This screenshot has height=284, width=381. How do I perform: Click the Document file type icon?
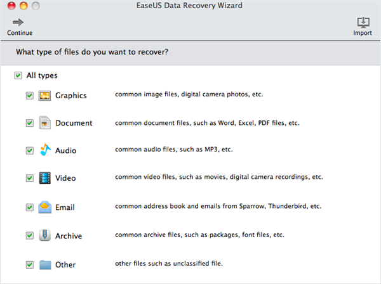(x=44, y=123)
